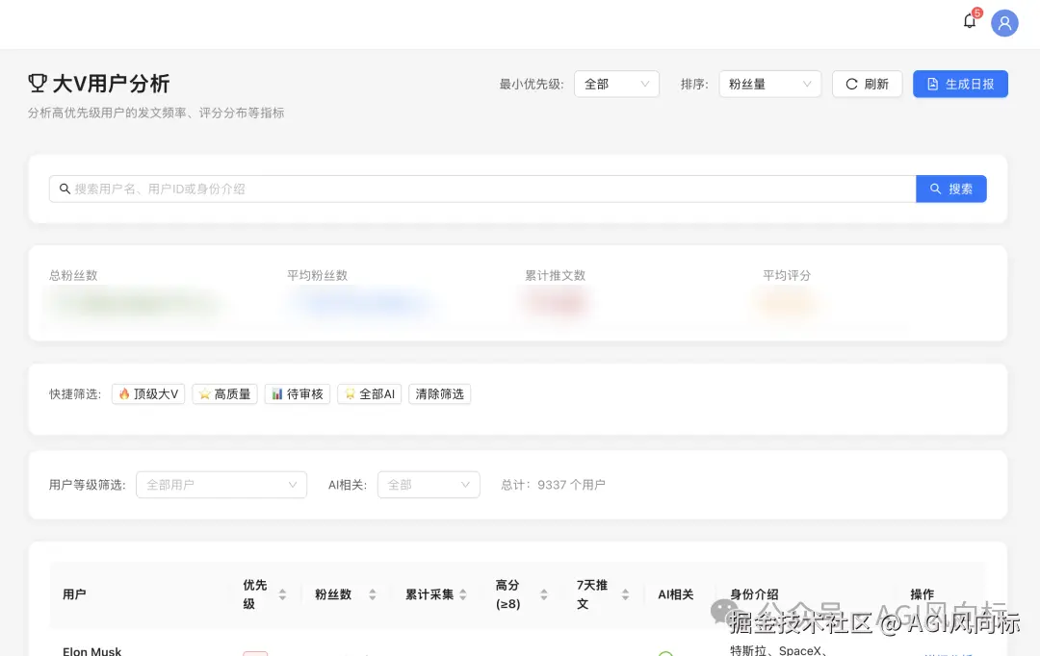
Task: Click the 用户 column header
Action: pyautogui.click(x=74, y=594)
